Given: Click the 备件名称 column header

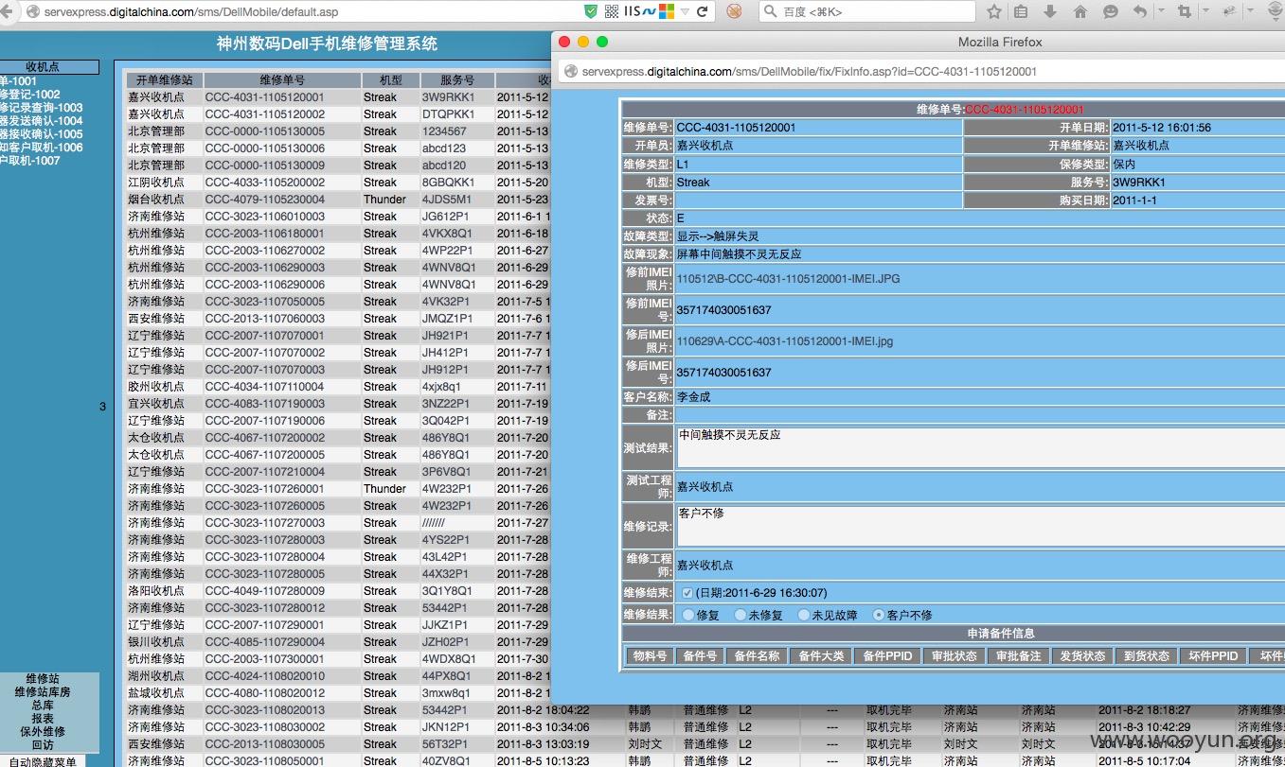Looking at the screenshot, I should [757, 655].
